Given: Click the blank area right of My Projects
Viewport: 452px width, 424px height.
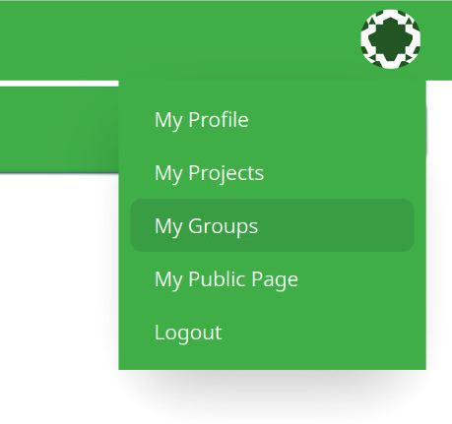Looking at the screenshot, I should tap(338, 172).
